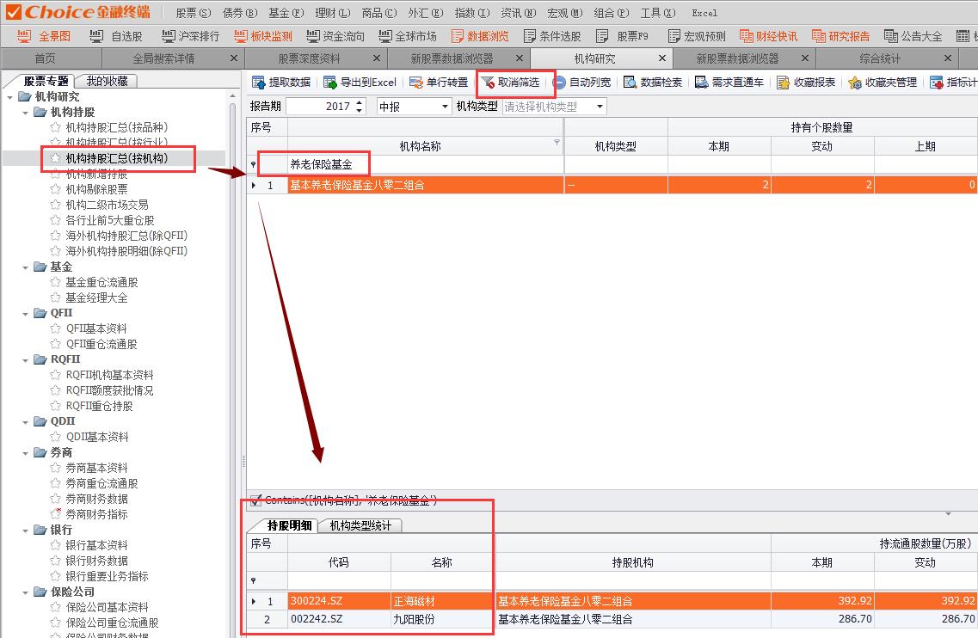Click the 自动列宽 toolbar icon

560,83
